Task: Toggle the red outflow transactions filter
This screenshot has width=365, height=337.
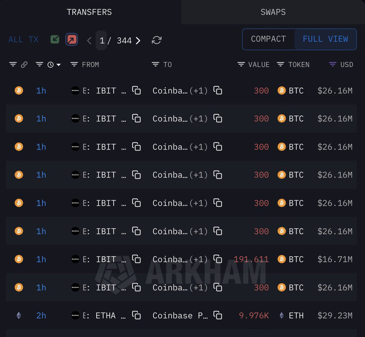Action: coord(71,40)
